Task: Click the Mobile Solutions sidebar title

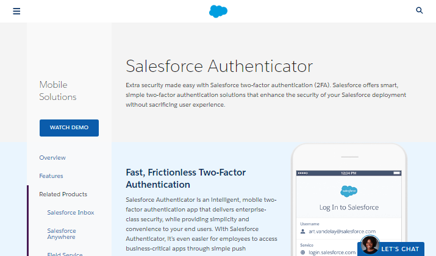Action: coord(57,91)
